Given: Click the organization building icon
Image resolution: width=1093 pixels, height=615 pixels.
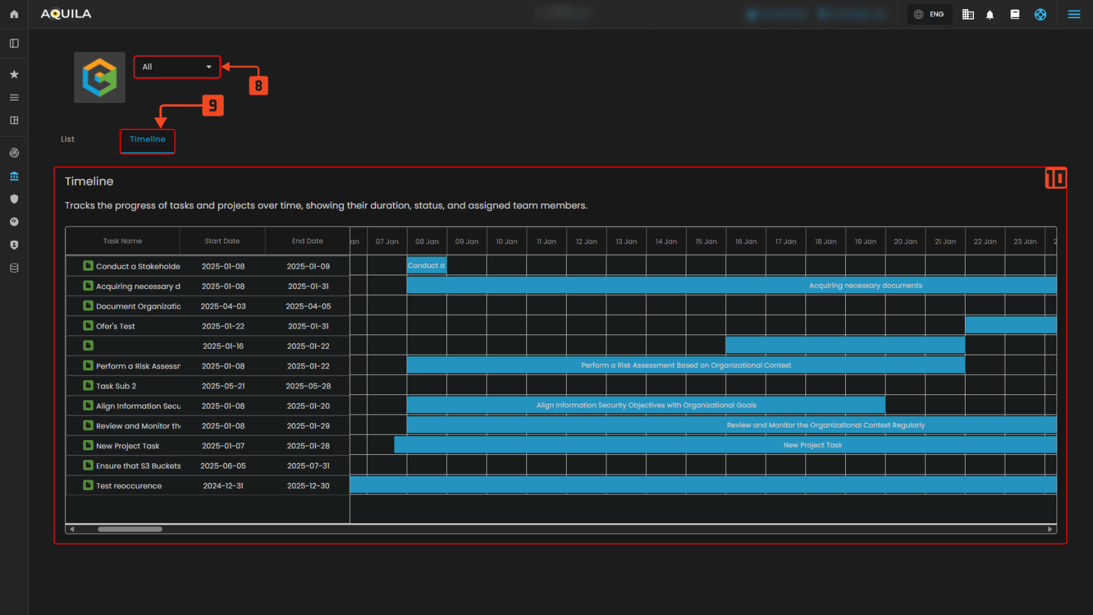Looking at the screenshot, I should (x=968, y=14).
